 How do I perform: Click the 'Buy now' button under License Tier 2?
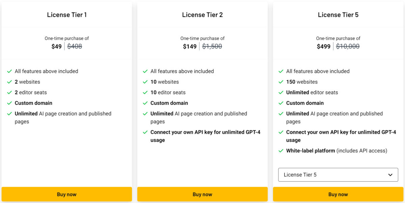coord(202,194)
